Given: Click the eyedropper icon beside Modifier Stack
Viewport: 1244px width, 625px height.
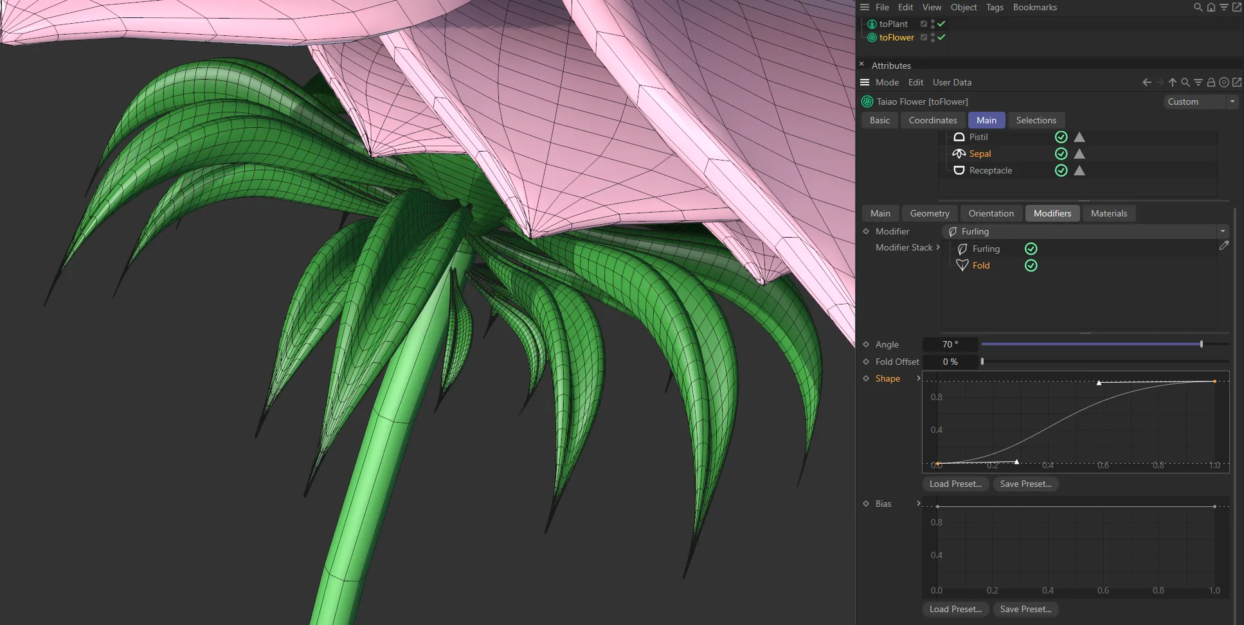Looking at the screenshot, I should pyautogui.click(x=1225, y=246).
